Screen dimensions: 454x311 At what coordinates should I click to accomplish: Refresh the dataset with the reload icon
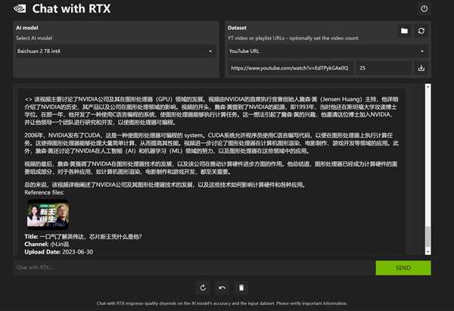[x=421, y=31]
